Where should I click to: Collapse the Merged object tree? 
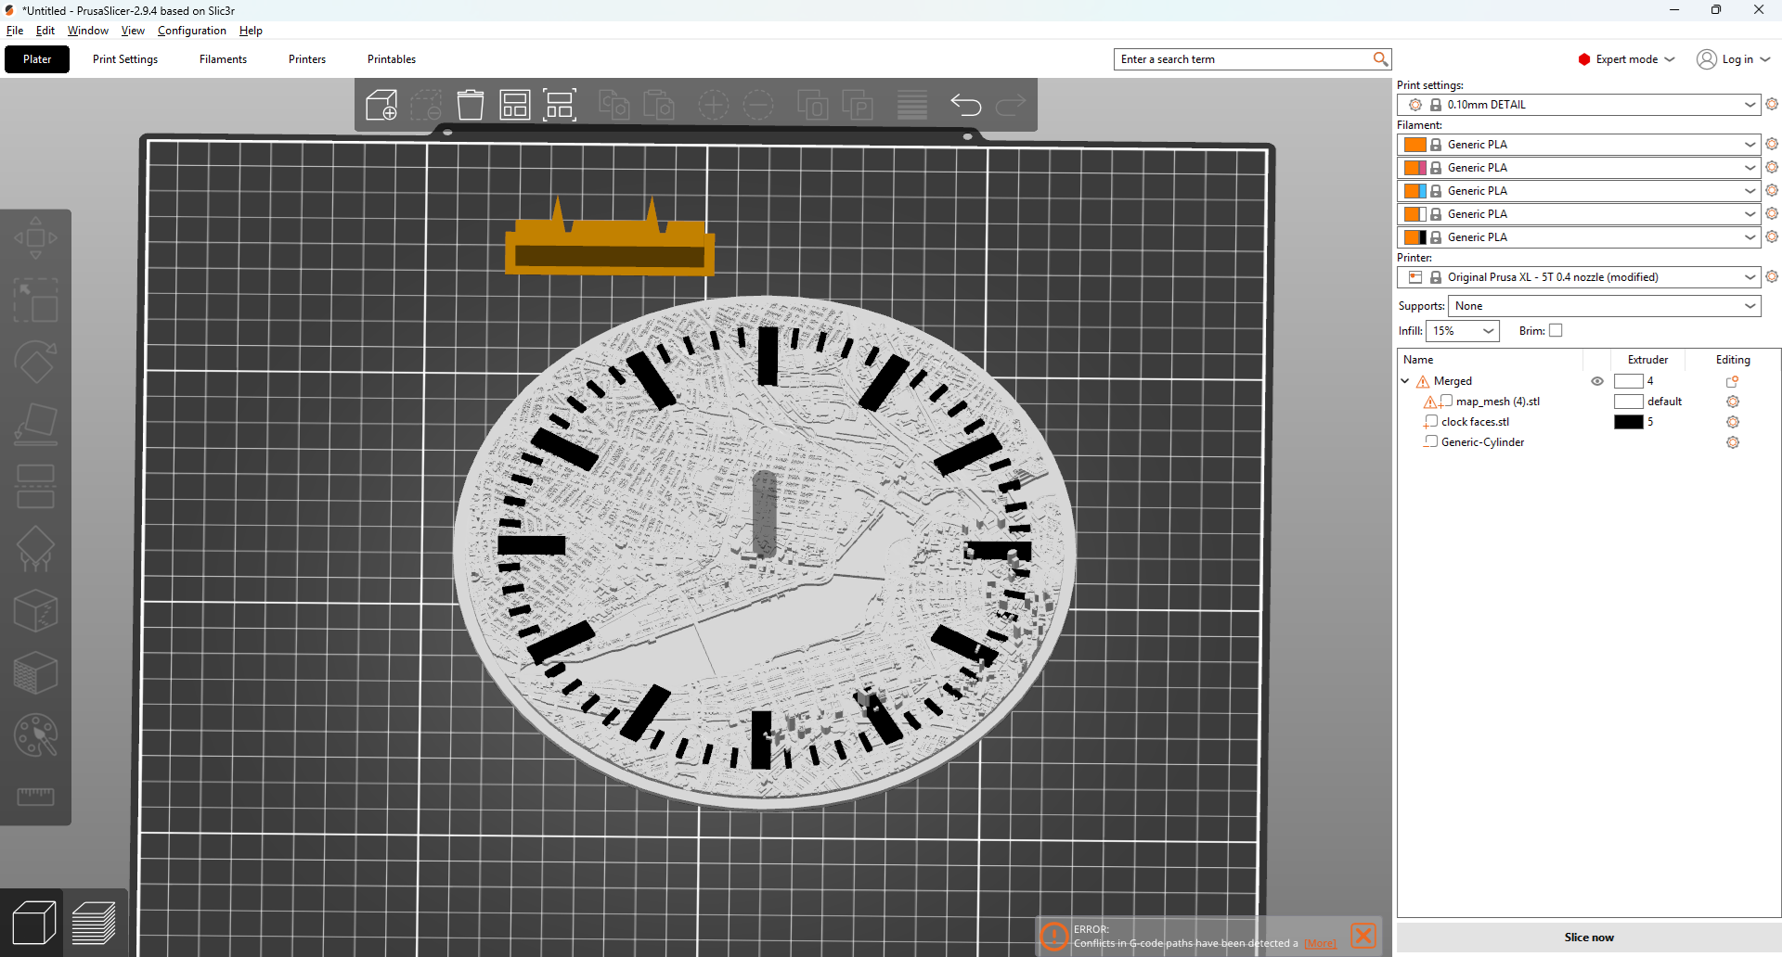pos(1405,381)
